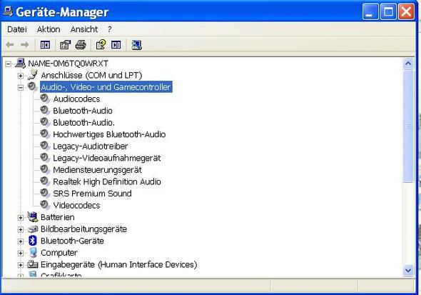Click the scrollbar down arrow
Image resolution: width=421 pixels, height=295 pixels.
408,270
